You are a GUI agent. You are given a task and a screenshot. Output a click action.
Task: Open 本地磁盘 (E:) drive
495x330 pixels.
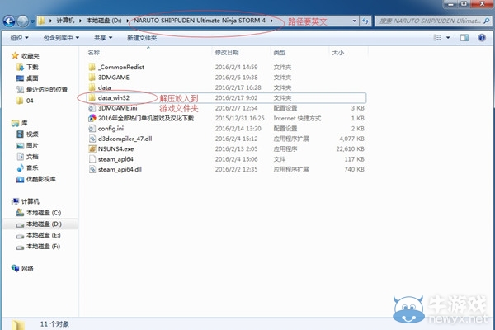tap(43, 235)
